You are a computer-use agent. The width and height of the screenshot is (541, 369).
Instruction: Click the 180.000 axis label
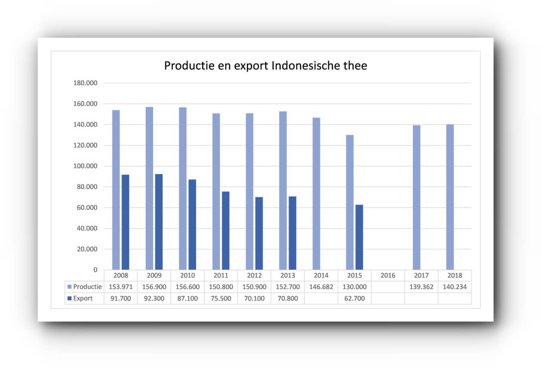86,83
